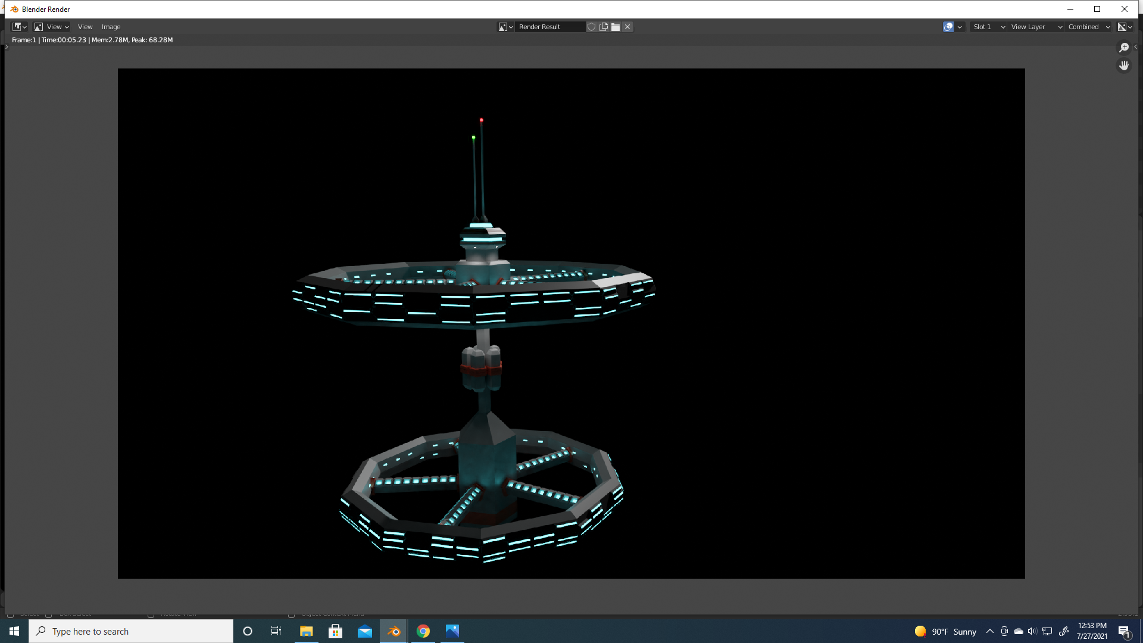This screenshot has height=643, width=1143.
Task: Click the image browse datablock icon
Action: (505, 27)
